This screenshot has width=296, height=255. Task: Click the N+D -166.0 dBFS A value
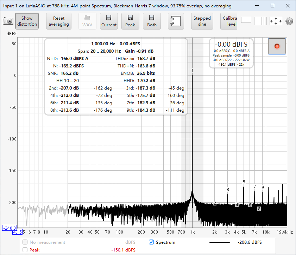coord(74,59)
